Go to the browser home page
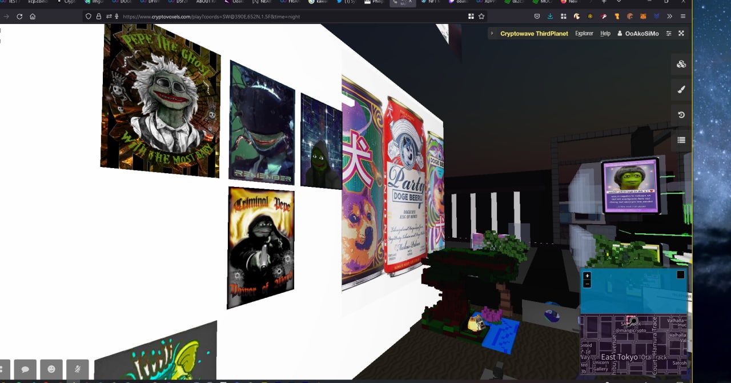 tap(33, 17)
